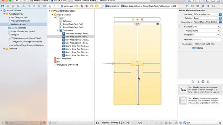Image resolution: width=223 pixels, height=125 pixels.
Task: Open the Symbol navigator tab
Action: coord(13,6)
